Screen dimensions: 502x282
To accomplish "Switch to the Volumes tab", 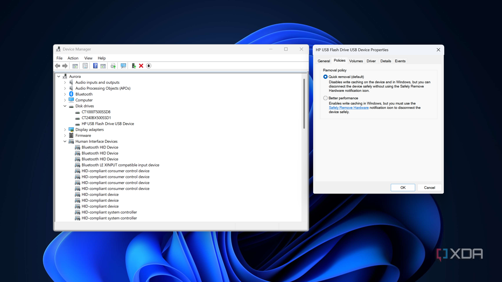I will (x=356, y=61).
